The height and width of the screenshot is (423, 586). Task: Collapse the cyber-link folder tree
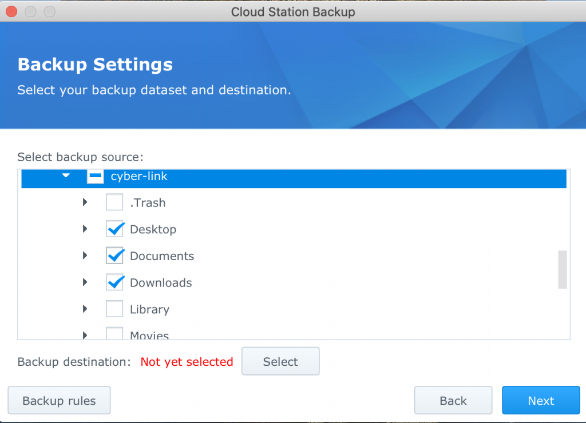click(x=66, y=175)
